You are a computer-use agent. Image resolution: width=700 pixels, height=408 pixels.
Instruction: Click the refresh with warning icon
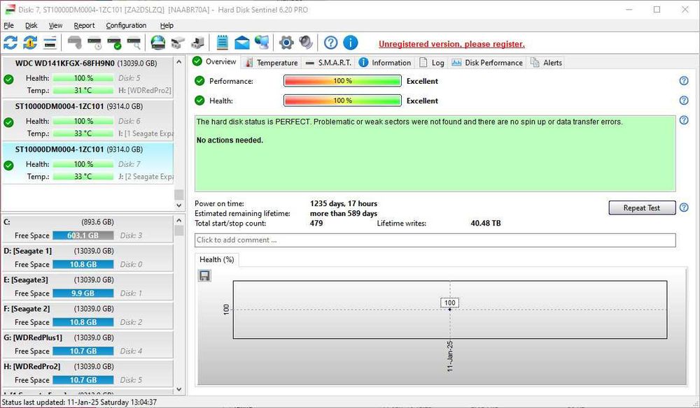point(30,43)
